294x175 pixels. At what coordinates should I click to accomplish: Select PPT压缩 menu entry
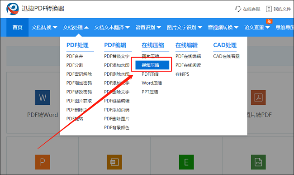(150, 92)
